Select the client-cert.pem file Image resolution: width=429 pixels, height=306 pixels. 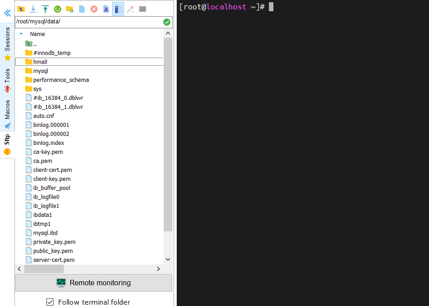[x=49, y=170]
